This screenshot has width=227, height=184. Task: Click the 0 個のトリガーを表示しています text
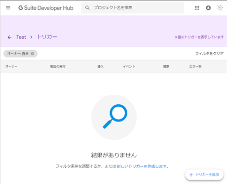pos(199,37)
